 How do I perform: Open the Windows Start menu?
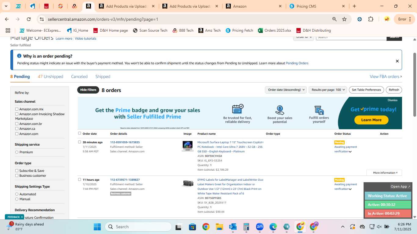pyautogui.click(x=97, y=227)
